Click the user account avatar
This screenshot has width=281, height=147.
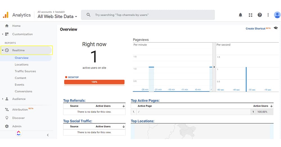[277, 15]
